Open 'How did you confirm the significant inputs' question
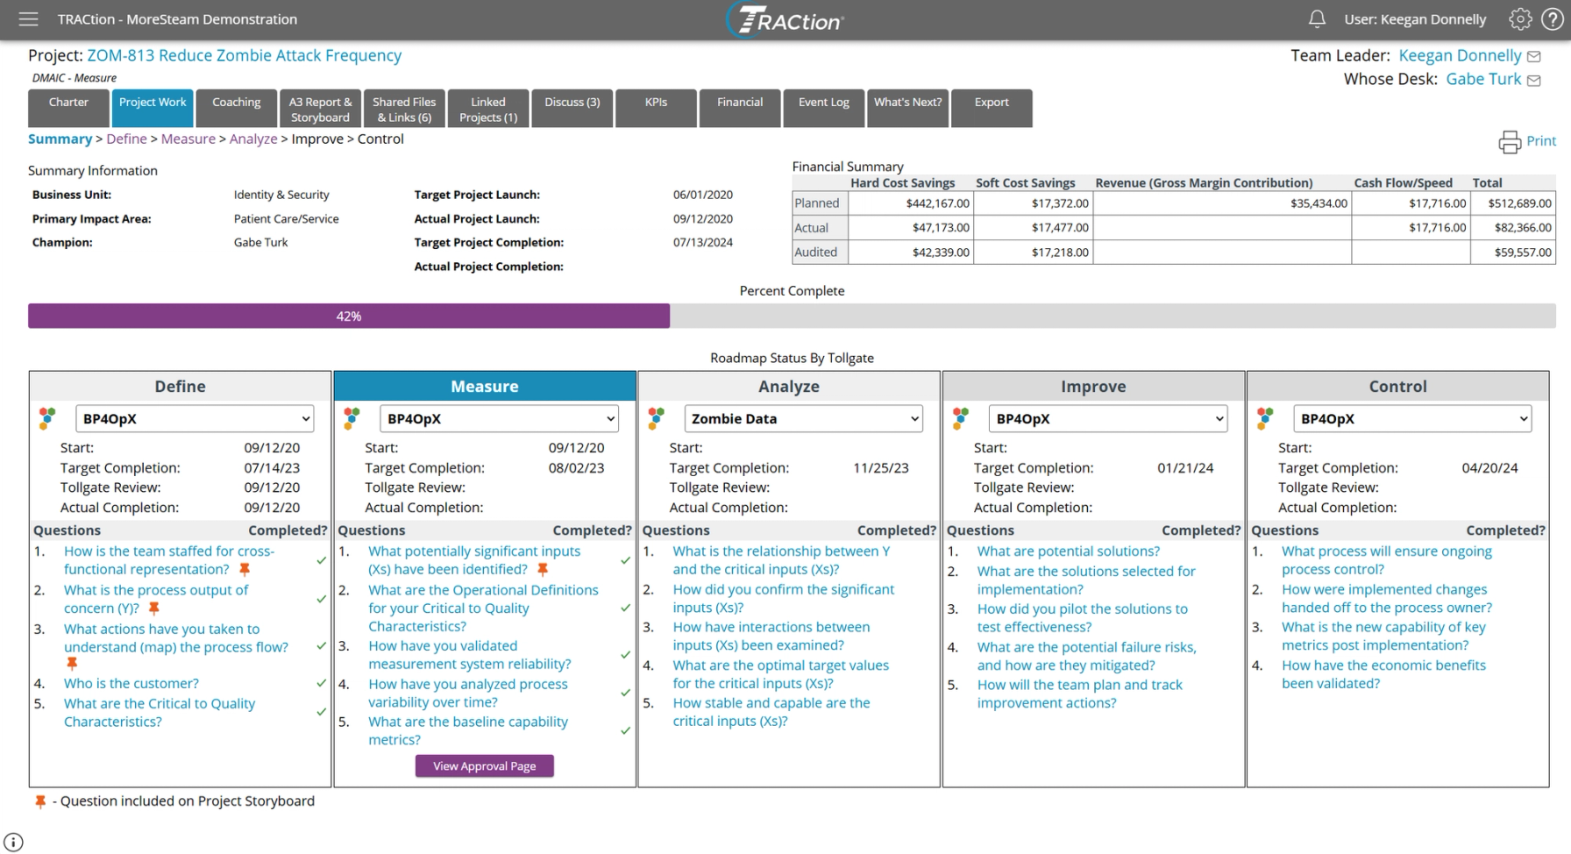 (783, 599)
